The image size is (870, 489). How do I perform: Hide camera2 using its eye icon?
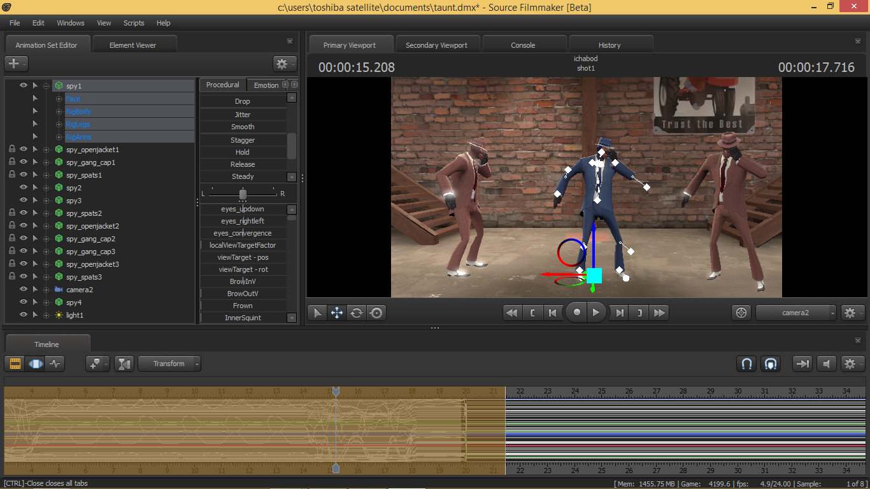pos(24,290)
